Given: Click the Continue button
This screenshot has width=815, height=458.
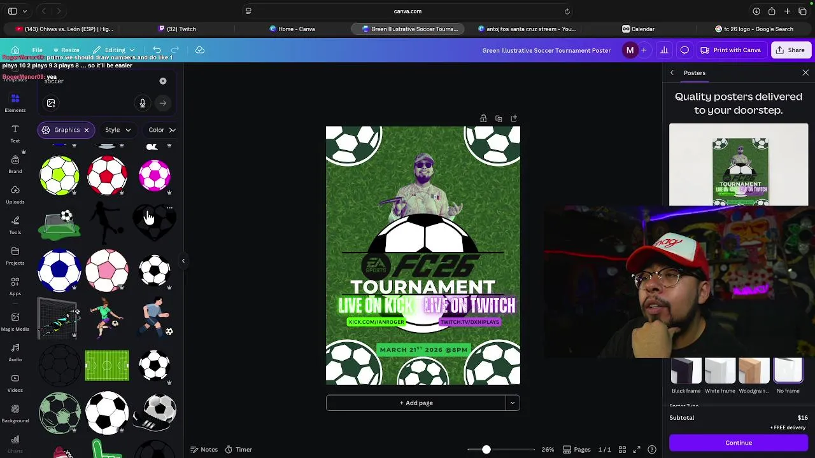Looking at the screenshot, I should pyautogui.click(x=739, y=443).
